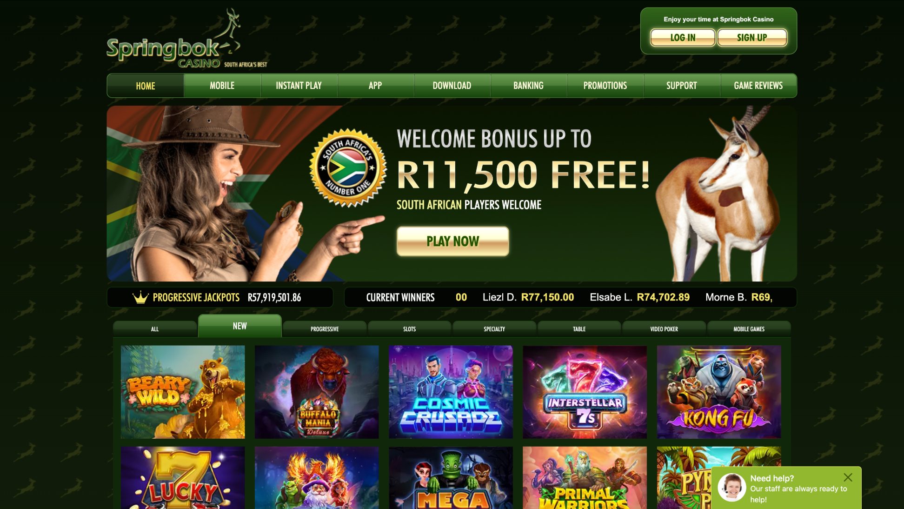Select the Video Poker tab
Viewport: 904px width, 509px height.
click(664, 329)
